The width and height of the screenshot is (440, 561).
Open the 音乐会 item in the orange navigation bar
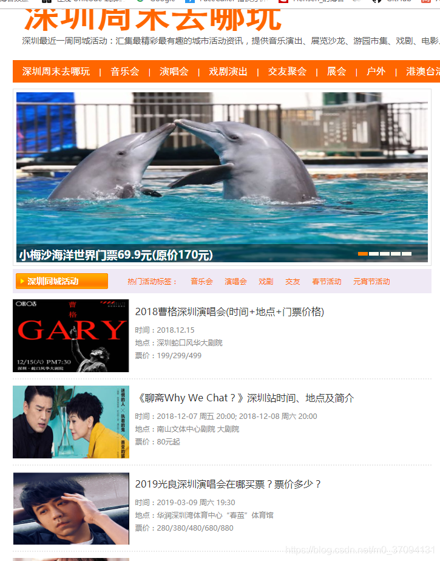pos(124,72)
